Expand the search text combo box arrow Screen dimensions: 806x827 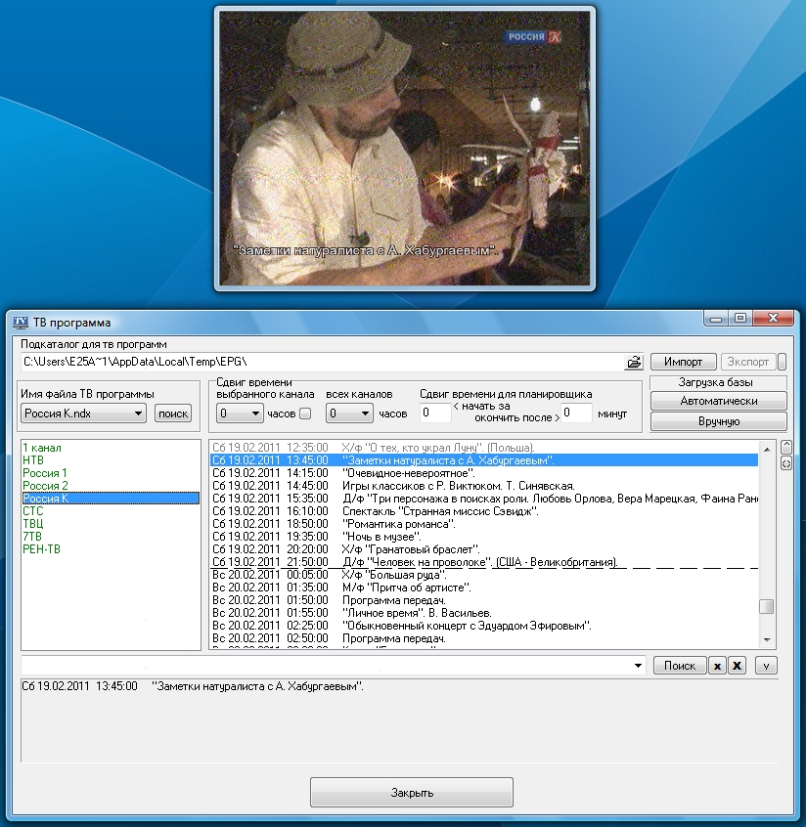[x=638, y=666]
